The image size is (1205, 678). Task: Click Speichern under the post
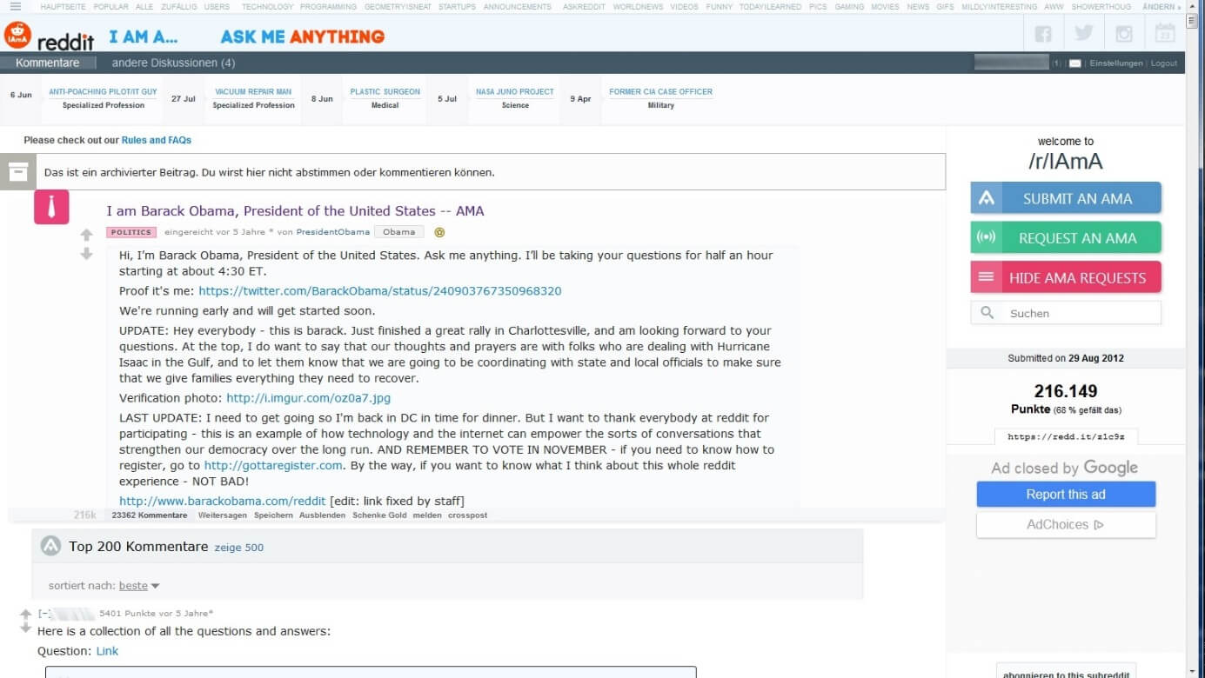tap(272, 515)
